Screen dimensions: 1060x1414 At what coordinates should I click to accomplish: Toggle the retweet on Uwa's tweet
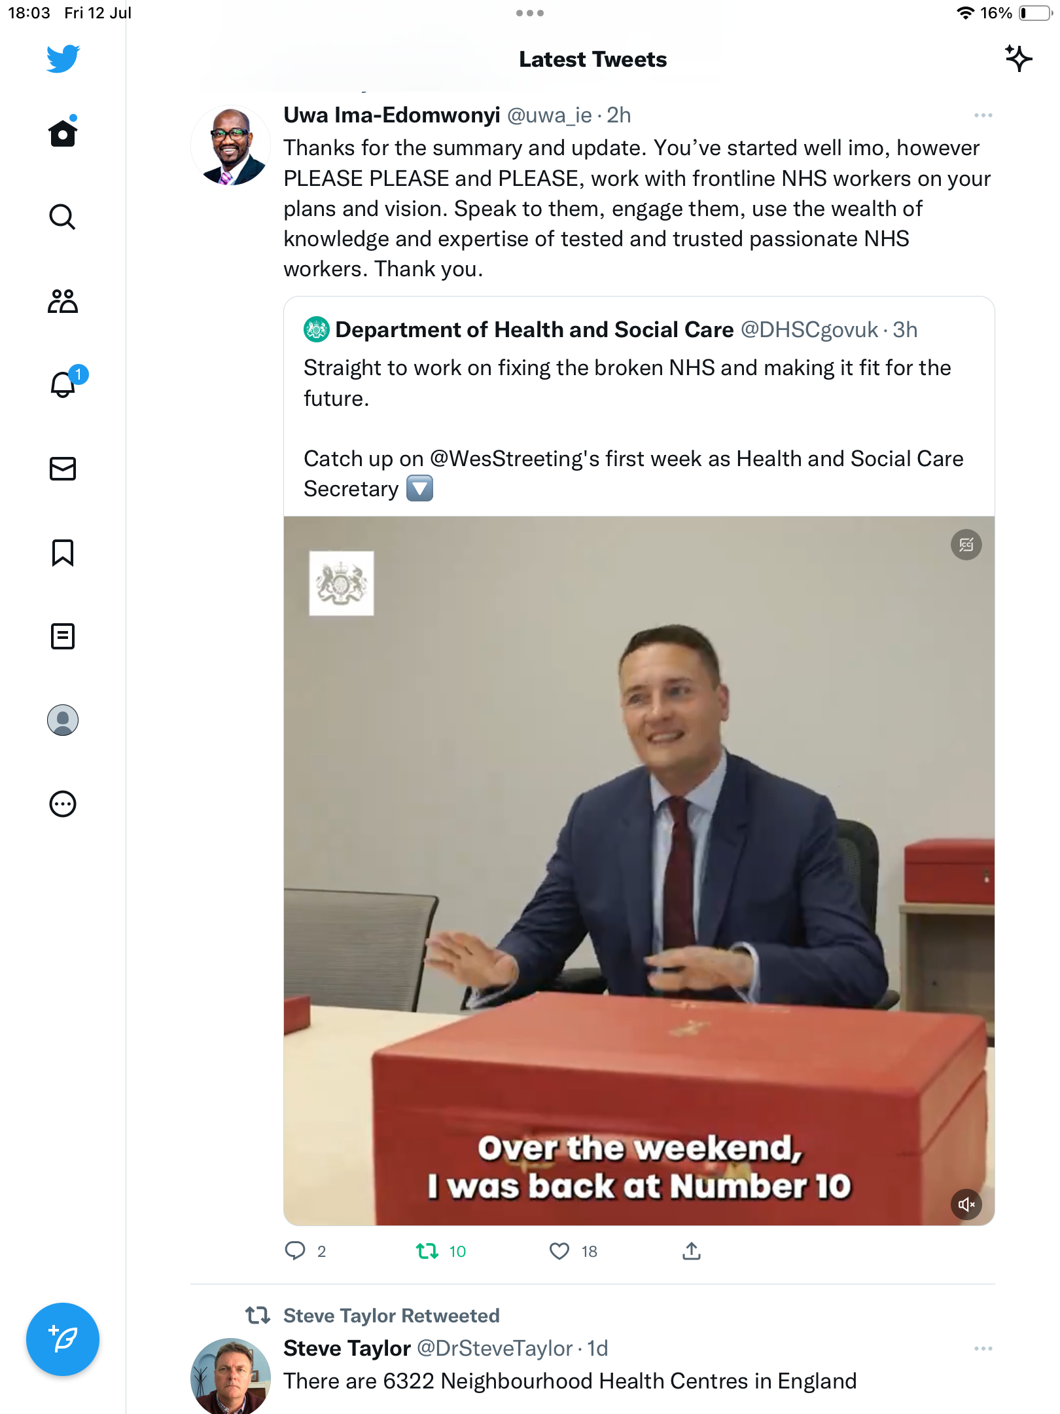(x=428, y=1252)
